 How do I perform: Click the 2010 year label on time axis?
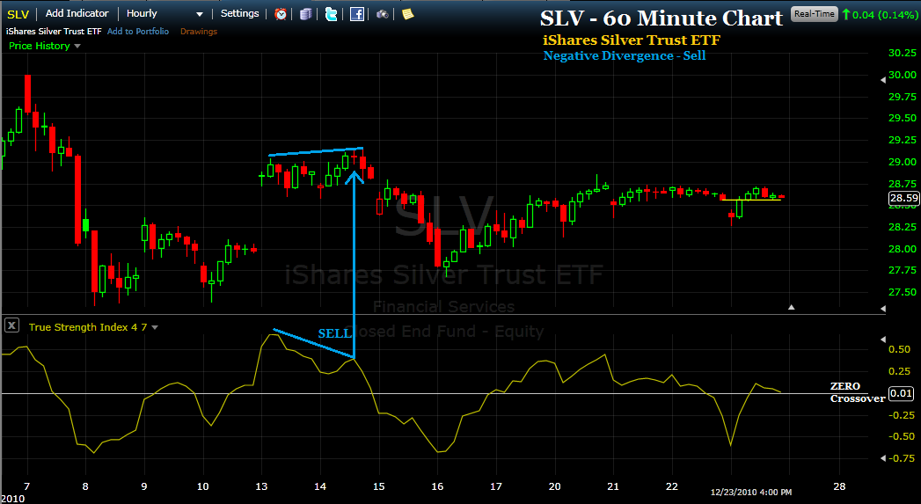[x=13, y=499]
